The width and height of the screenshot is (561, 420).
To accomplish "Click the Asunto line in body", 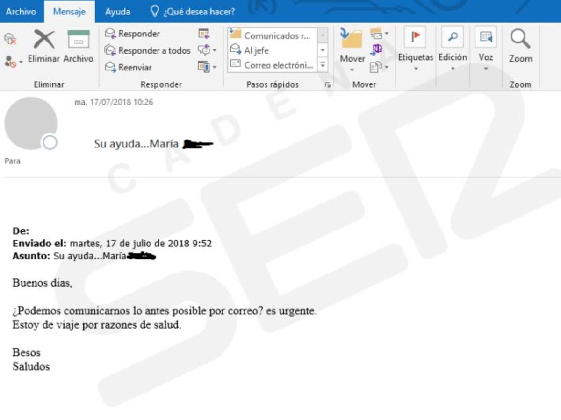I will click(84, 256).
